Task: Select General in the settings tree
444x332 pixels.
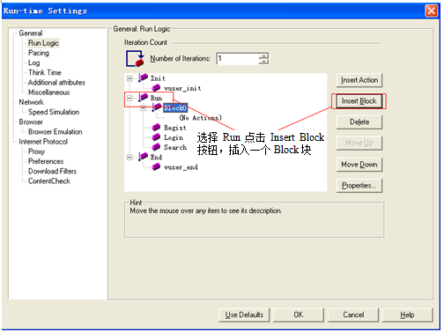Action: 31,33
